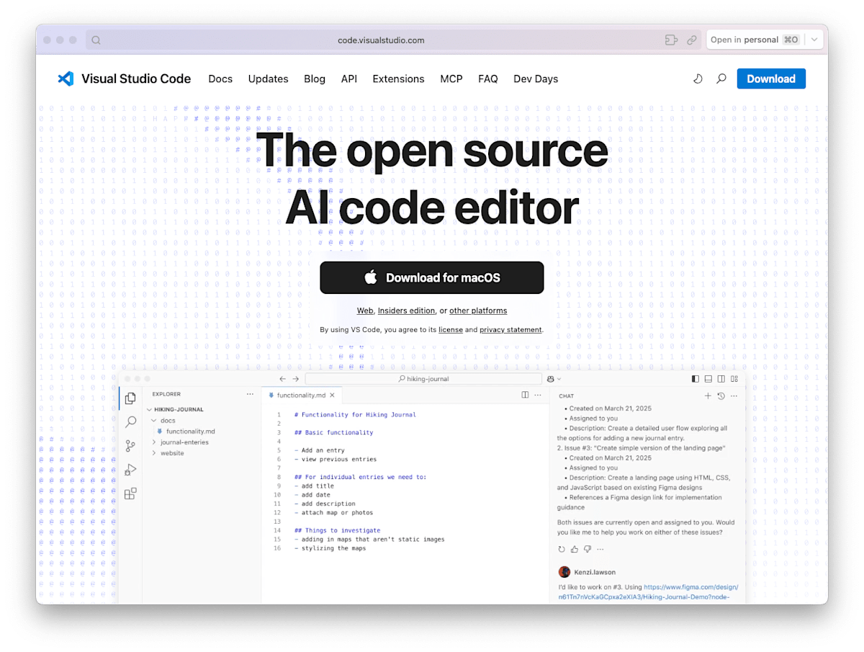Image resolution: width=864 pixels, height=652 pixels.
Task: Click the thumbs down icon in chat
Action: tap(588, 549)
